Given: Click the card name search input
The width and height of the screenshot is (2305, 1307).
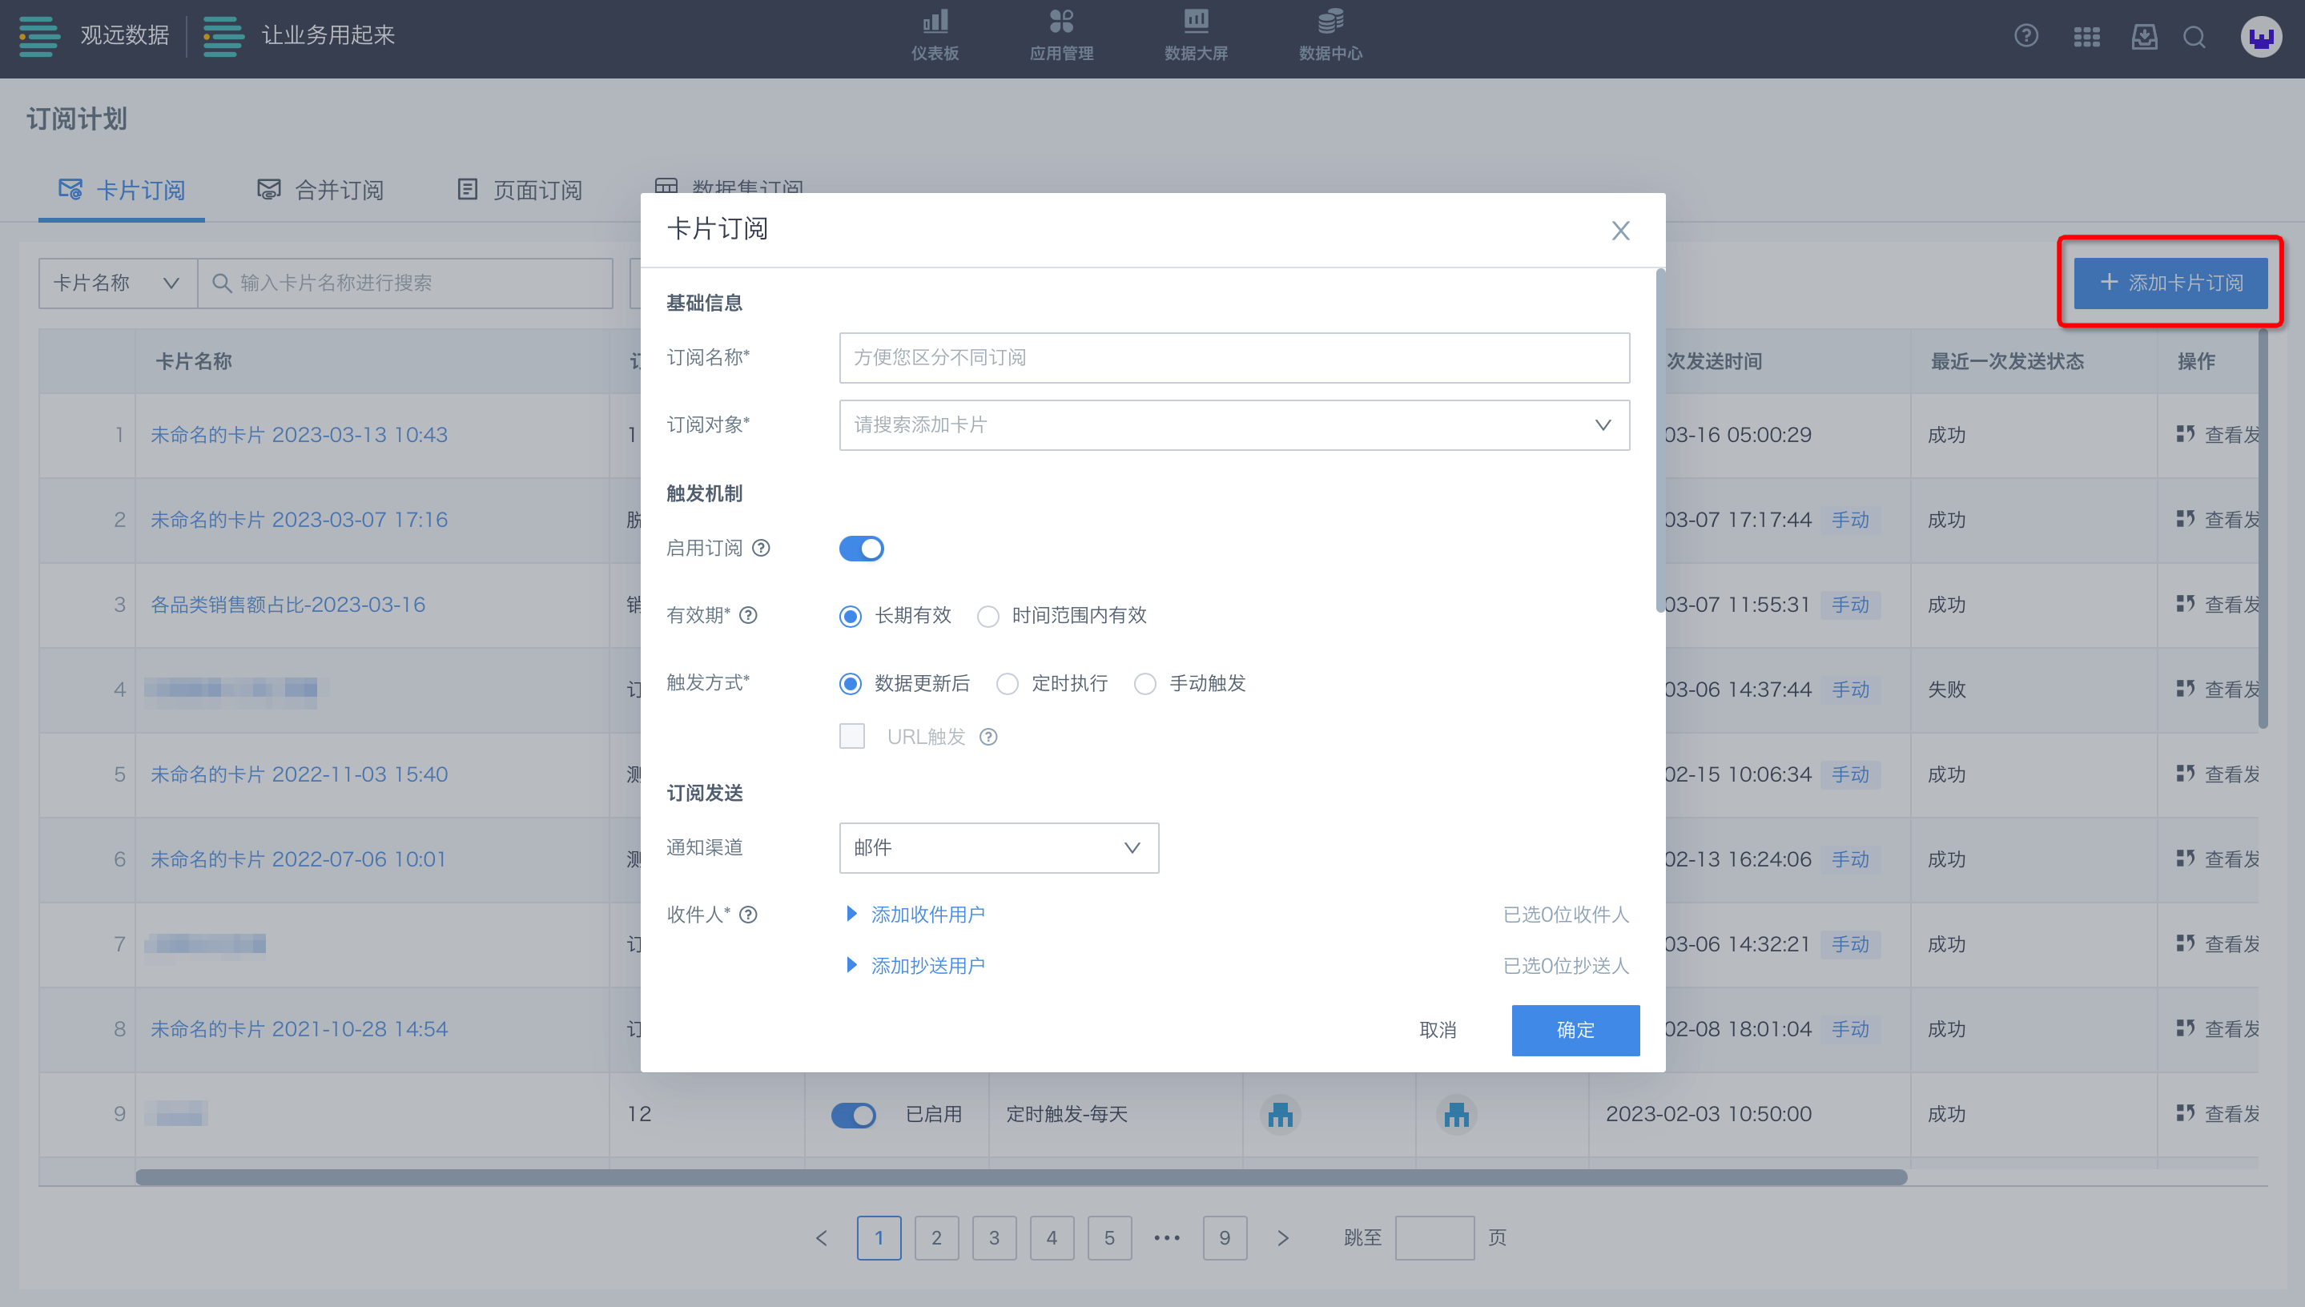Looking at the screenshot, I should coord(404,283).
